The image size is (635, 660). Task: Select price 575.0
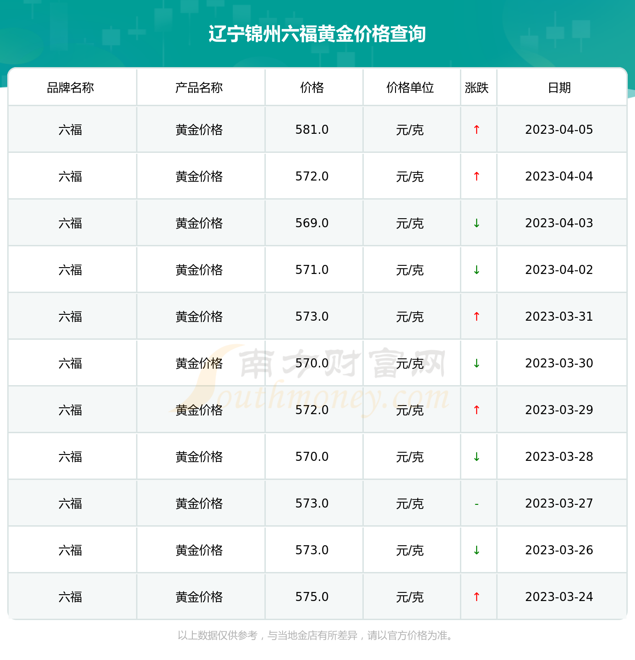(x=312, y=597)
